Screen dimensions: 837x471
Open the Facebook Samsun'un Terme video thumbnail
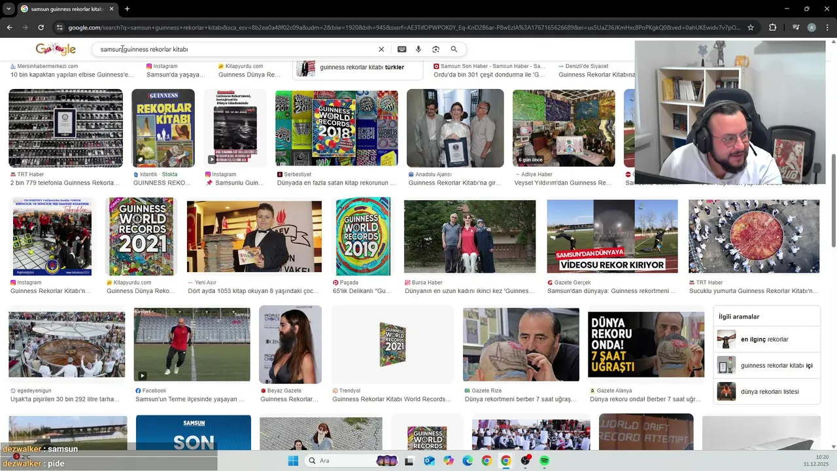(192, 344)
